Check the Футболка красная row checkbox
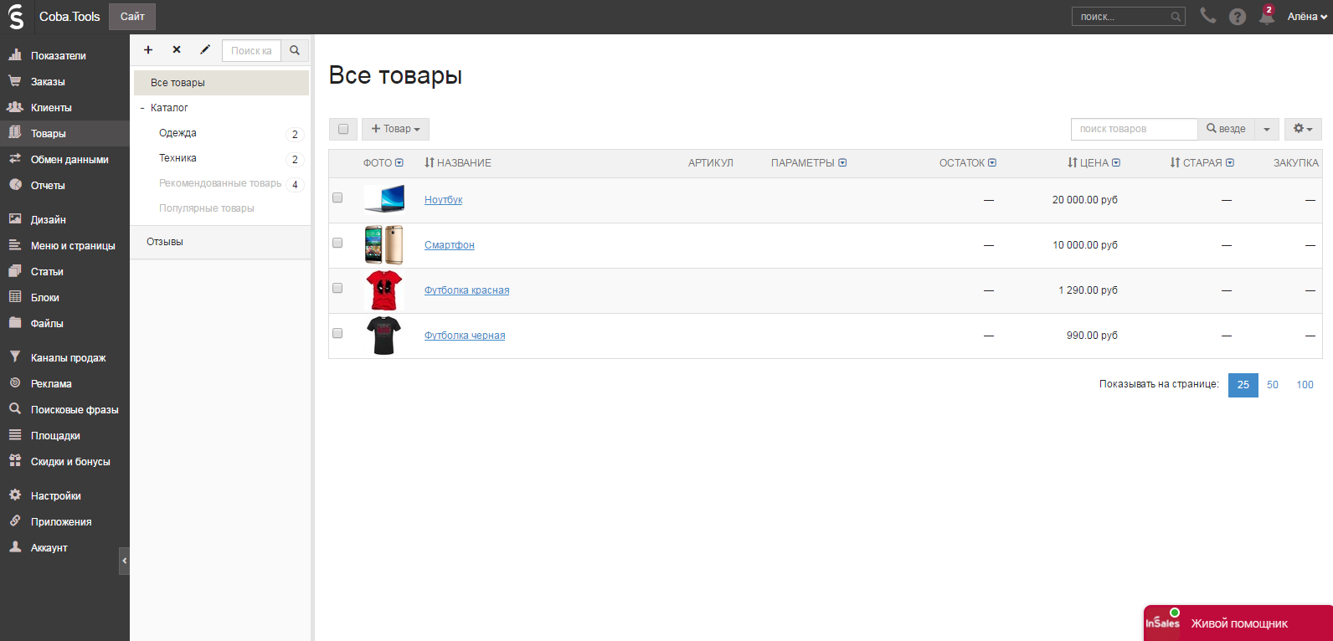The width and height of the screenshot is (1333, 641). (x=337, y=289)
